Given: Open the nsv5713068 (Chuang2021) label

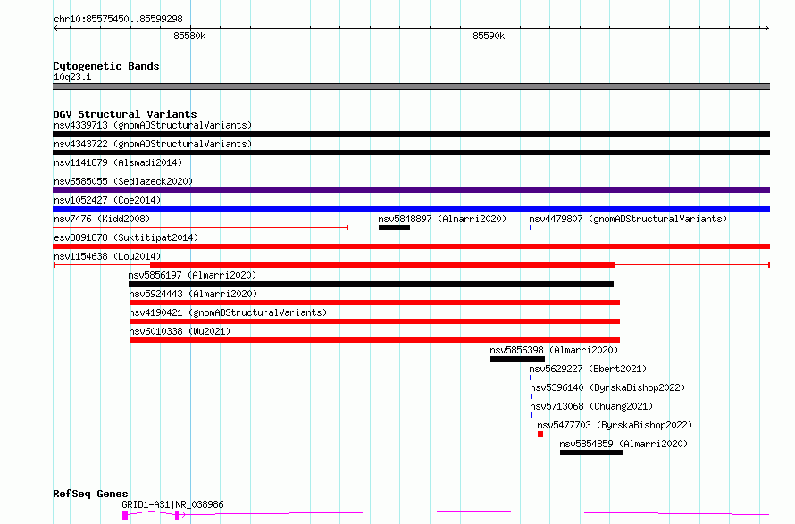Looking at the screenshot, I should coord(591,406).
